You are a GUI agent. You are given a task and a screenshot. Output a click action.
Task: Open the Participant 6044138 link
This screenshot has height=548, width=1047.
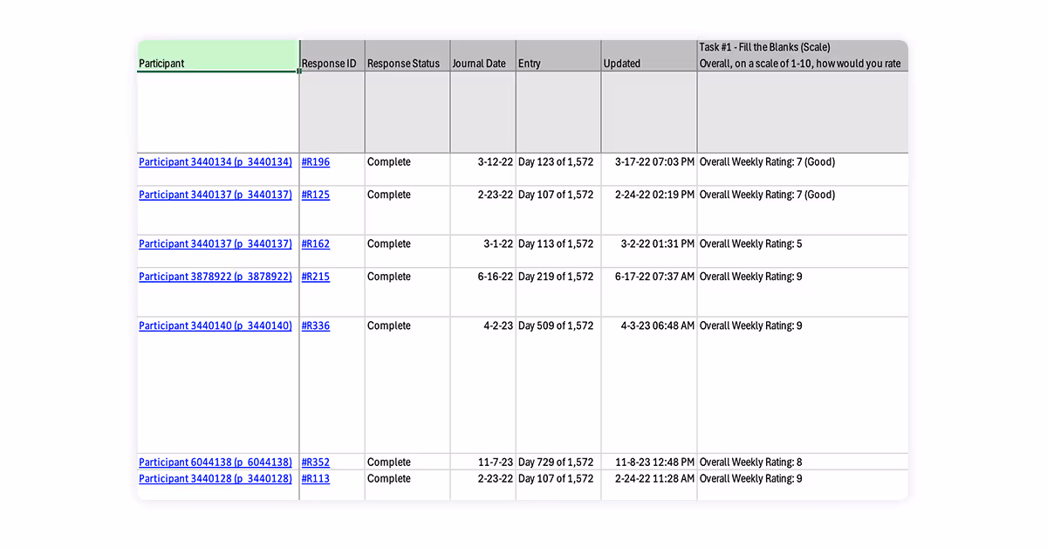pos(216,462)
